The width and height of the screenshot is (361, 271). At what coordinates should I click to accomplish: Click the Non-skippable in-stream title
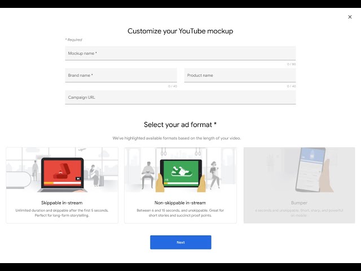[180, 203]
